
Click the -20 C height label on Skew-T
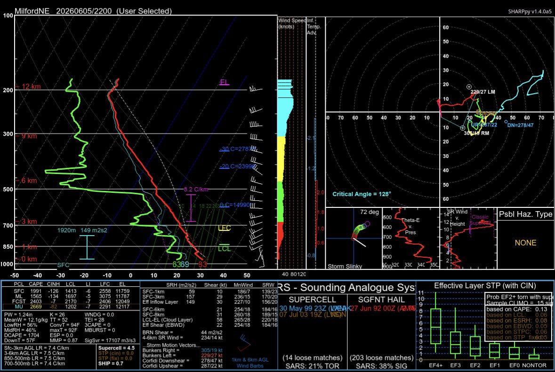[x=237, y=166]
